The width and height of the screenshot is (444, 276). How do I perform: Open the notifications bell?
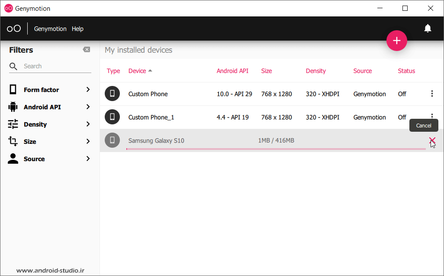click(x=428, y=29)
